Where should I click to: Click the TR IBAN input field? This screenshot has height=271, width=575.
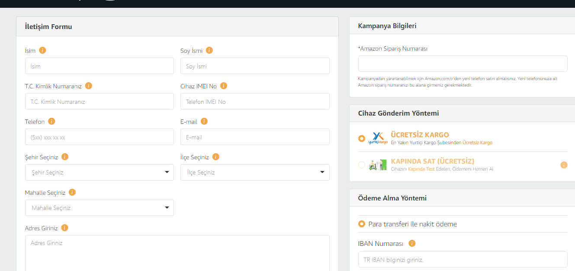point(463,259)
